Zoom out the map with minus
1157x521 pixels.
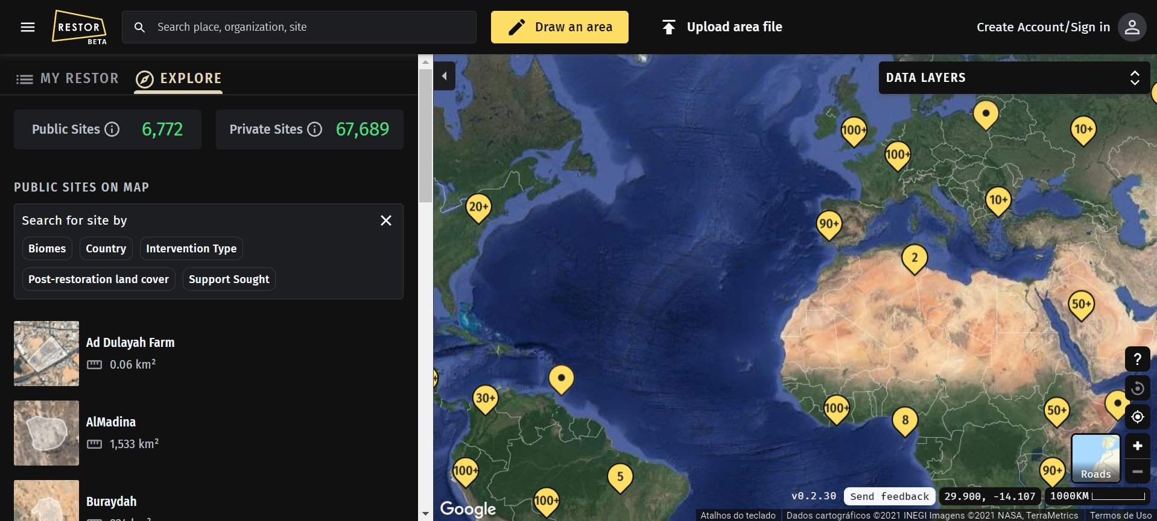coord(1137,472)
